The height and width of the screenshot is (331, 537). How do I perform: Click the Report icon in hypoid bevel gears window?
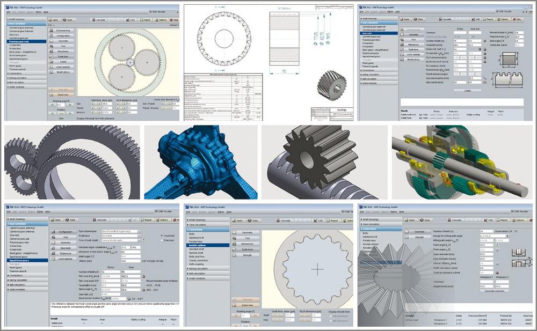pos(146,220)
